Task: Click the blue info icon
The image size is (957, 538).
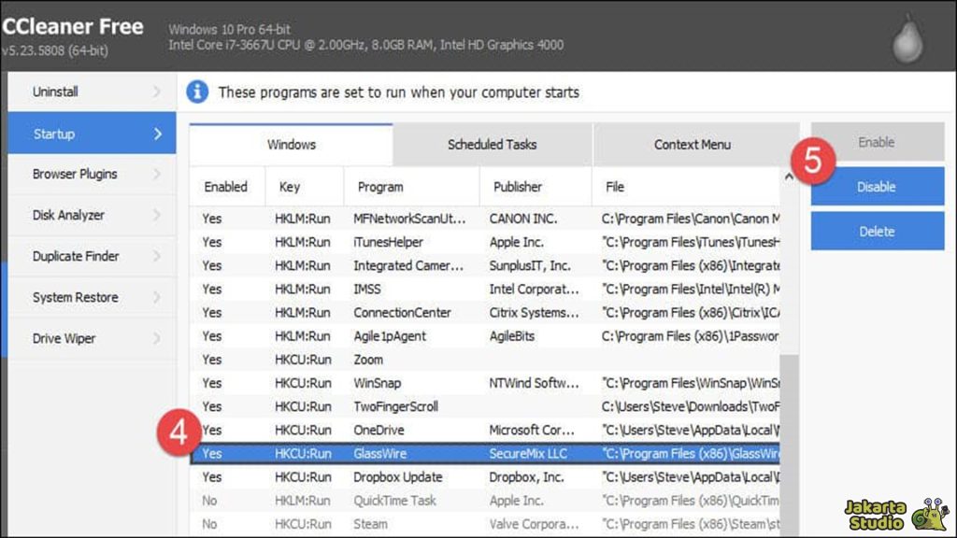Action: coord(197,92)
